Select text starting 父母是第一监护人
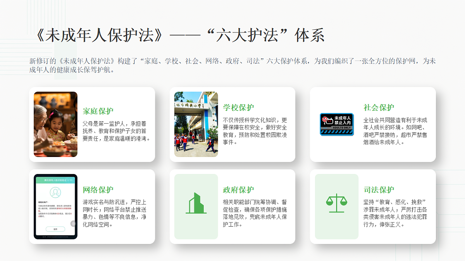465x261 pixels. [x=116, y=131]
